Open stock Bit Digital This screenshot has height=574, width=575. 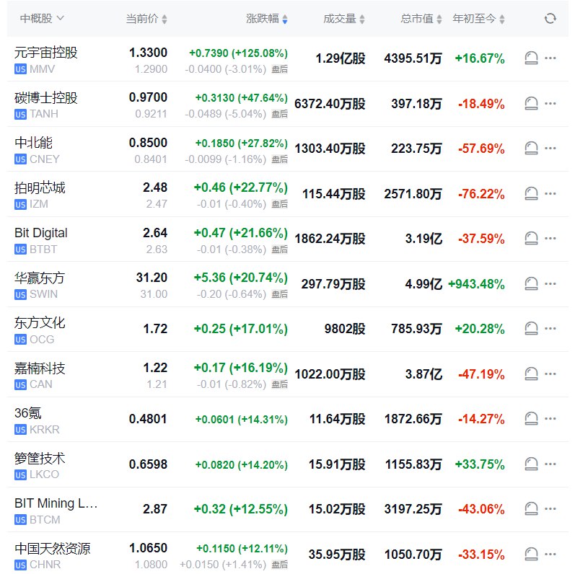pos(40,233)
